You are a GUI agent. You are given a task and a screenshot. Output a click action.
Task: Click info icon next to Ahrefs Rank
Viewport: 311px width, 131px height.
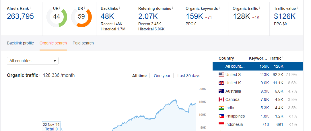click(x=30, y=8)
